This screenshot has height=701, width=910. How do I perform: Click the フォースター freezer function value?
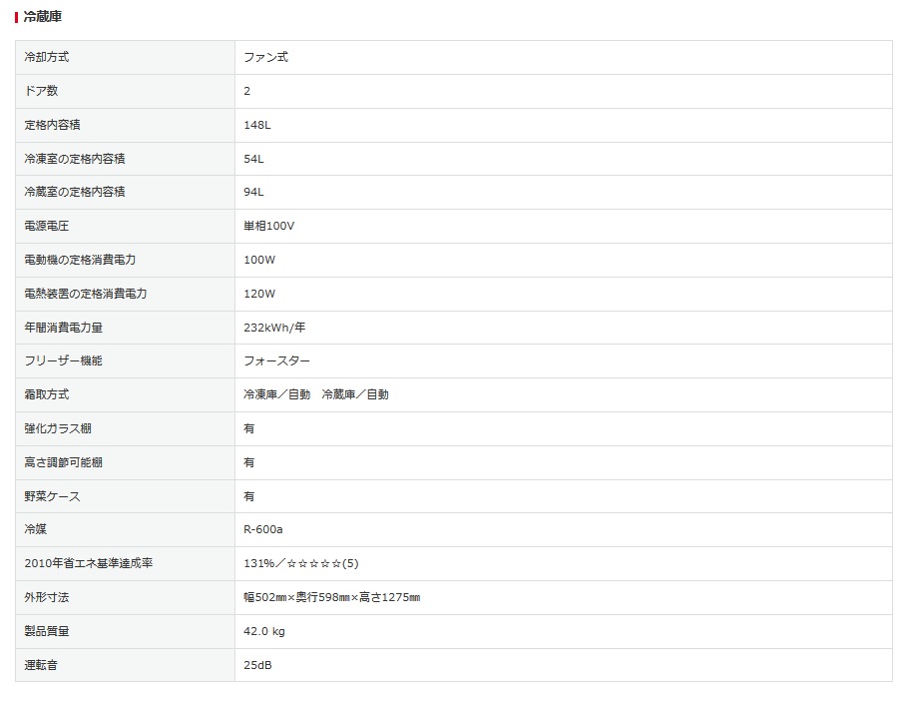(277, 361)
